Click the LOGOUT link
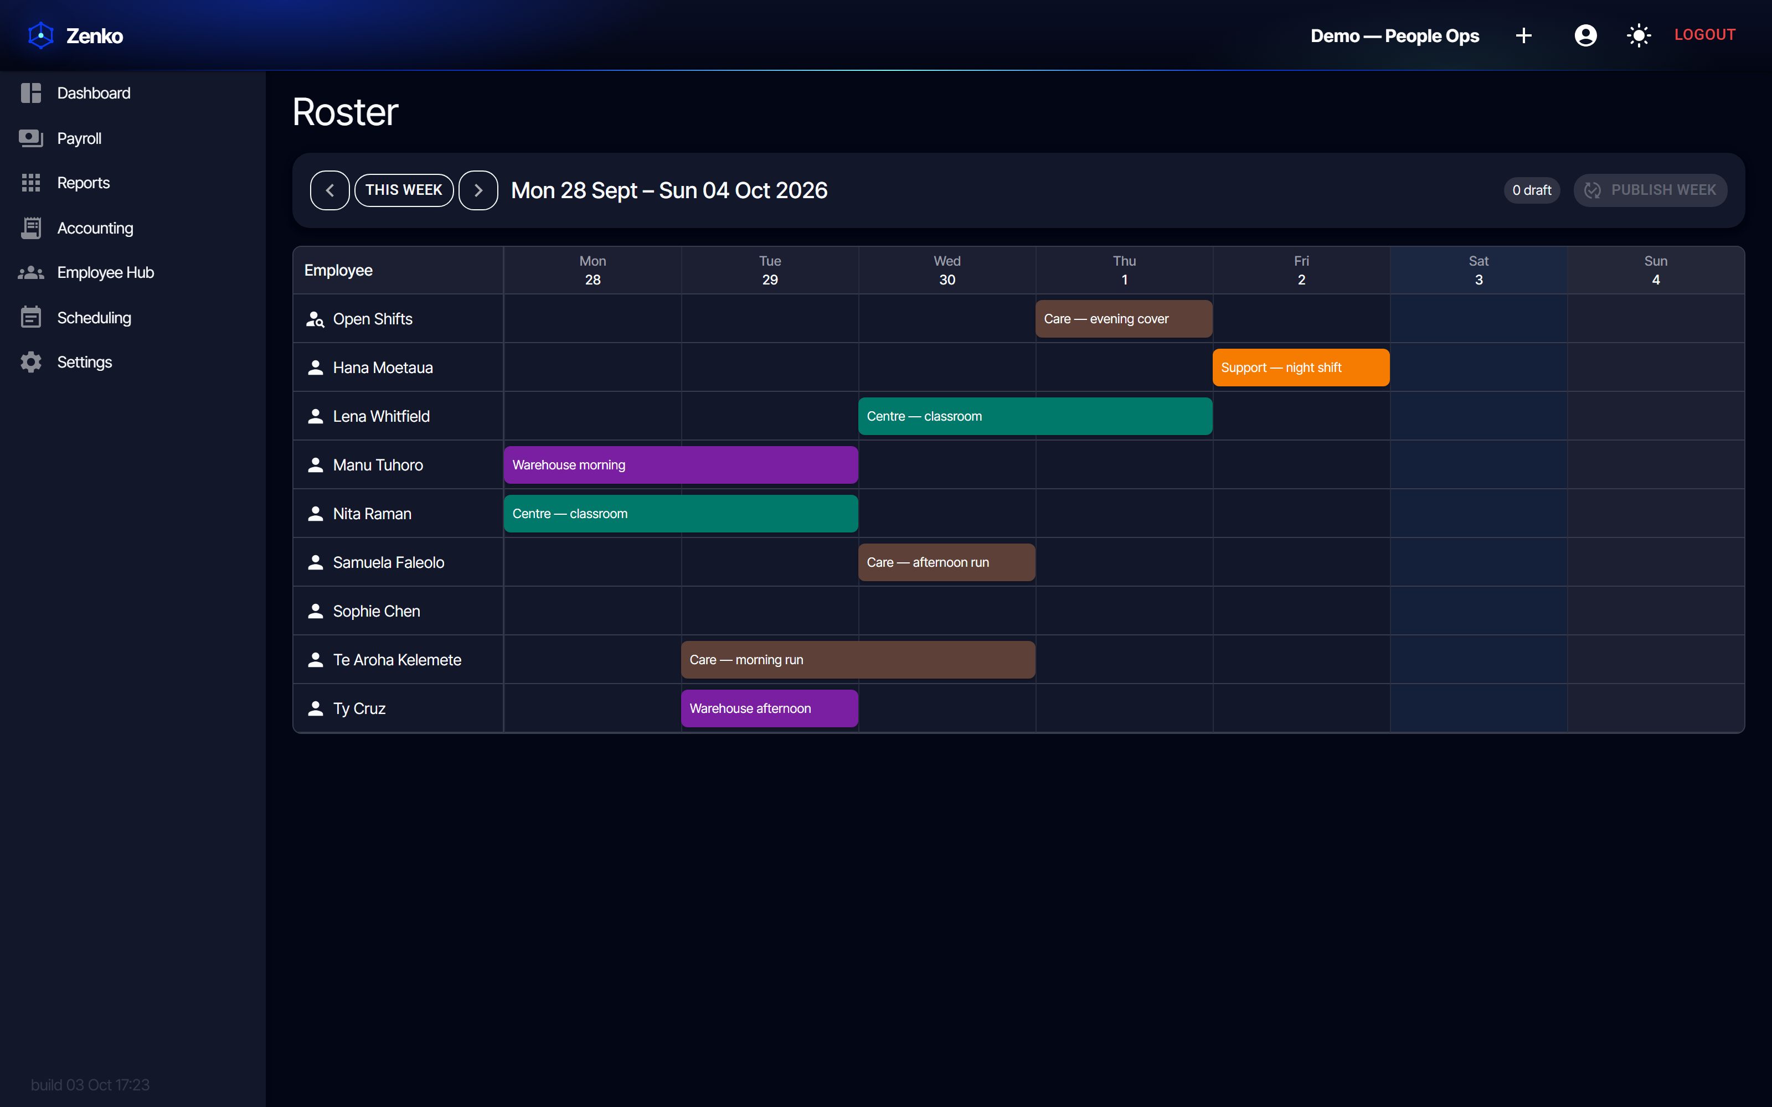This screenshot has width=1772, height=1107. click(x=1704, y=34)
